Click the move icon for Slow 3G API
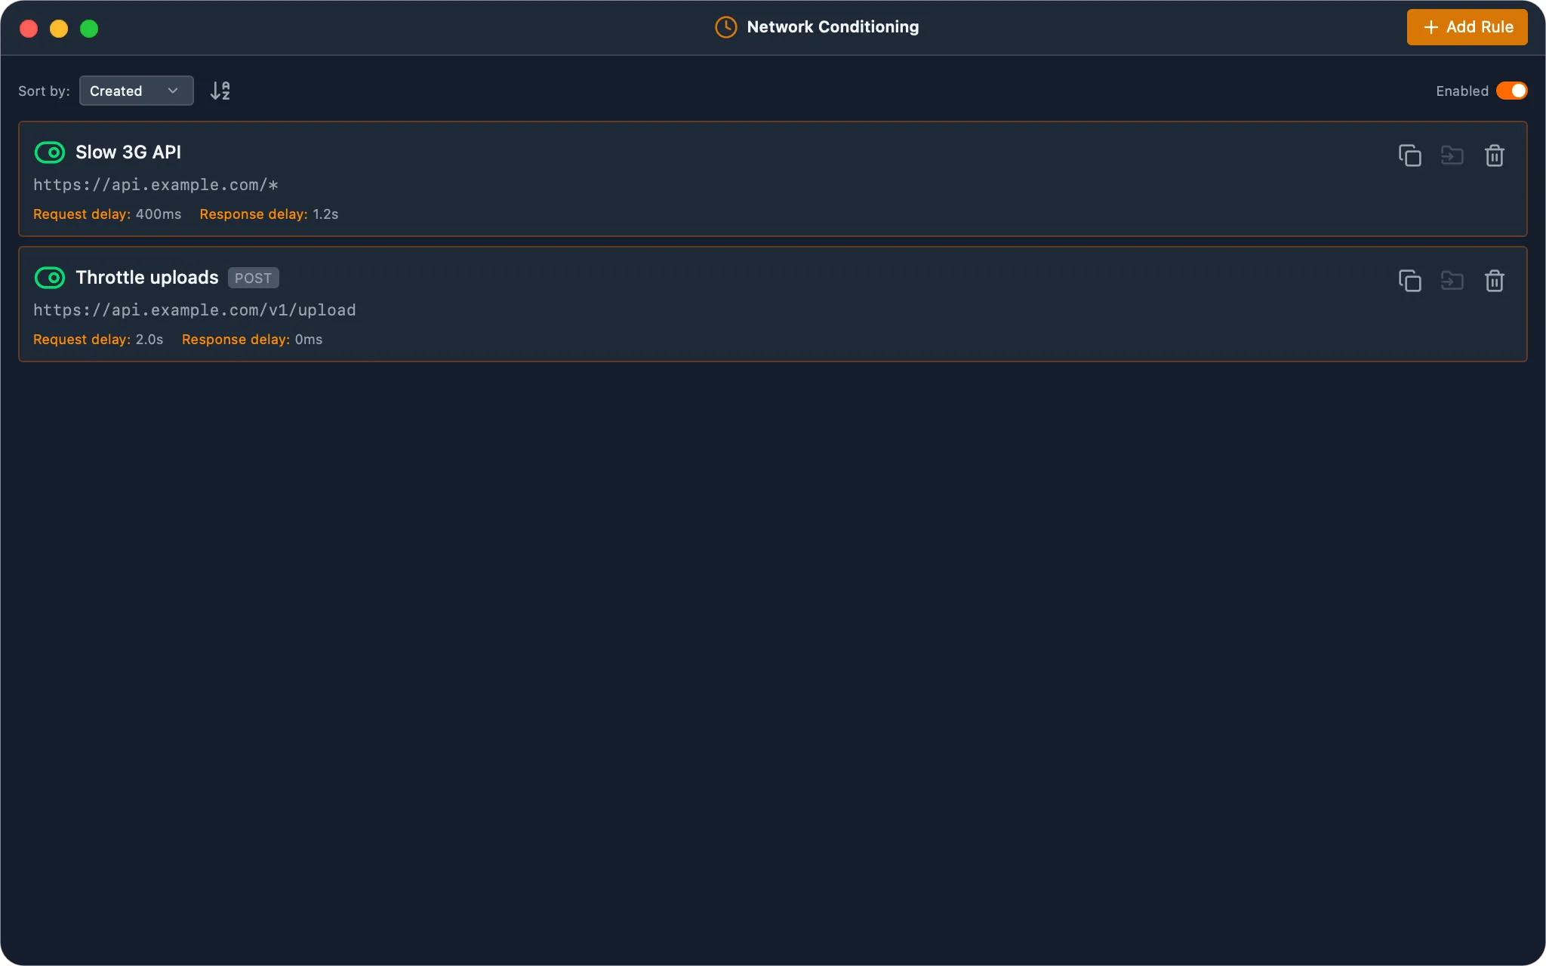 click(x=1452, y=155)
